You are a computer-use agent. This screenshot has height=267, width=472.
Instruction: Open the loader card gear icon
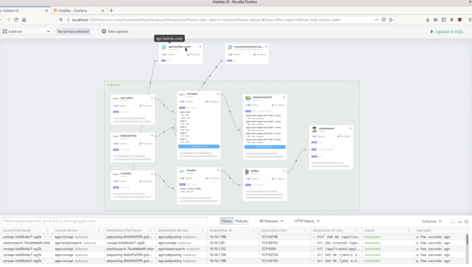[218, 170]
